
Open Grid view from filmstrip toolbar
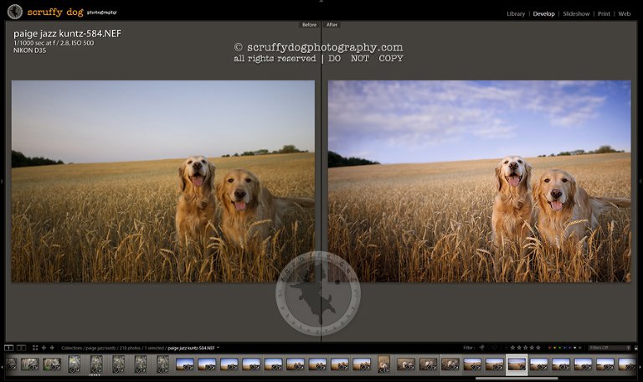pos(34,348)
